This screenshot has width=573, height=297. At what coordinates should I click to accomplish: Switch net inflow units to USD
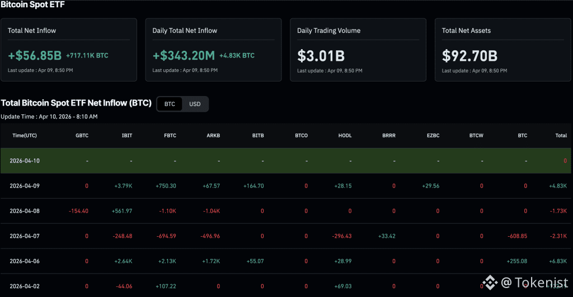[195, 104]
